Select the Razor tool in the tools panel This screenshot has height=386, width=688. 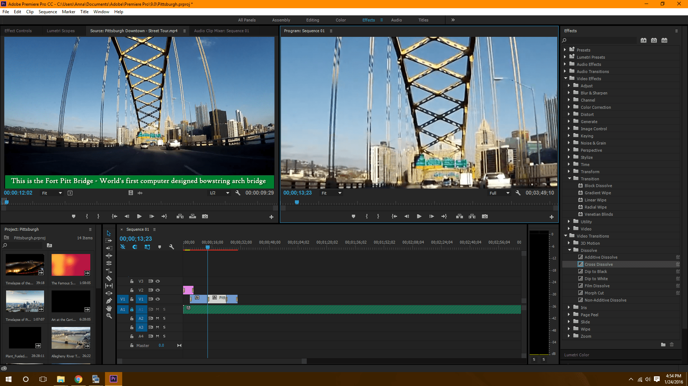(x=109, y=278)
